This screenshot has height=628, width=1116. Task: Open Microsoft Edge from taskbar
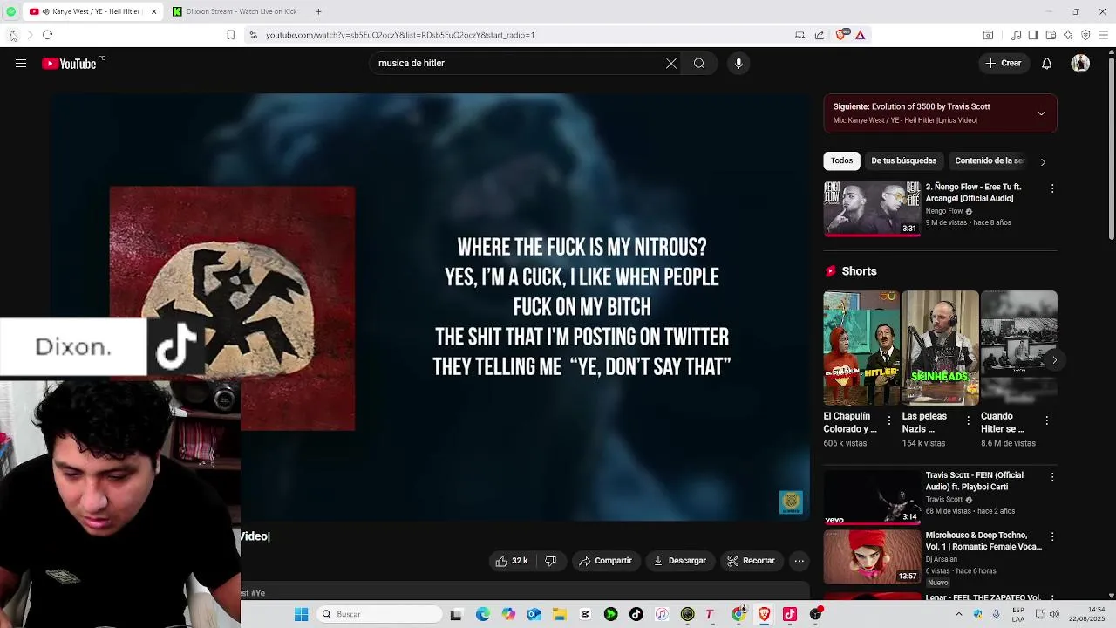click(x=483, y=614)
